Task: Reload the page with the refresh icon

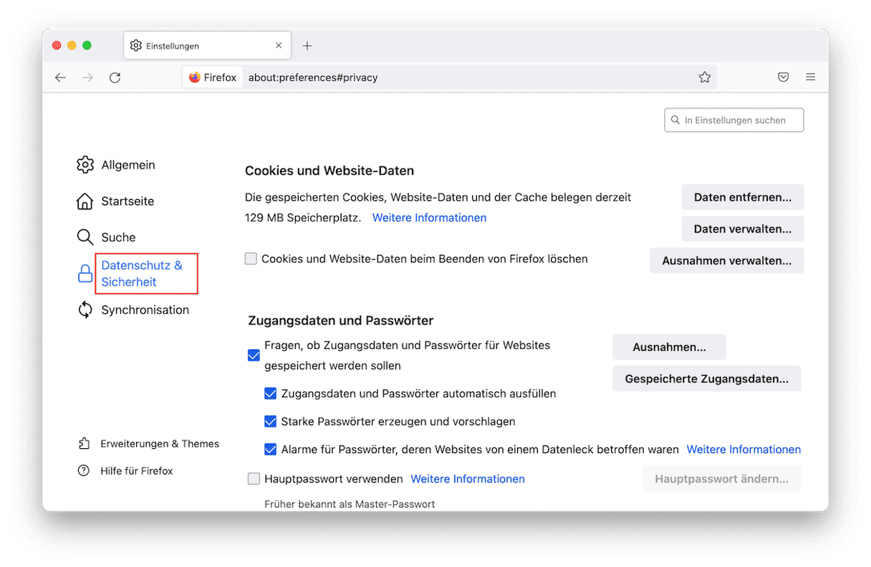Action: click(x=115, y=77)
